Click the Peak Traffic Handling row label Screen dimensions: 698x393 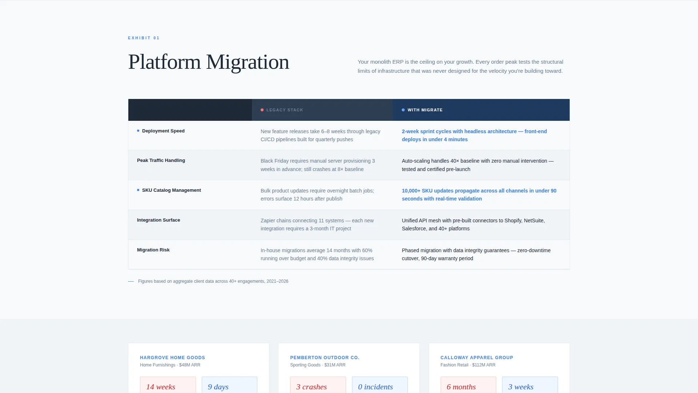pos(161,160)
